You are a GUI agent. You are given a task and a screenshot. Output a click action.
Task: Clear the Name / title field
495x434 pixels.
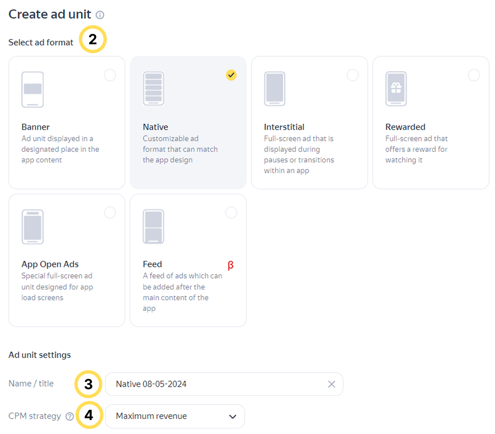point(331,384)
